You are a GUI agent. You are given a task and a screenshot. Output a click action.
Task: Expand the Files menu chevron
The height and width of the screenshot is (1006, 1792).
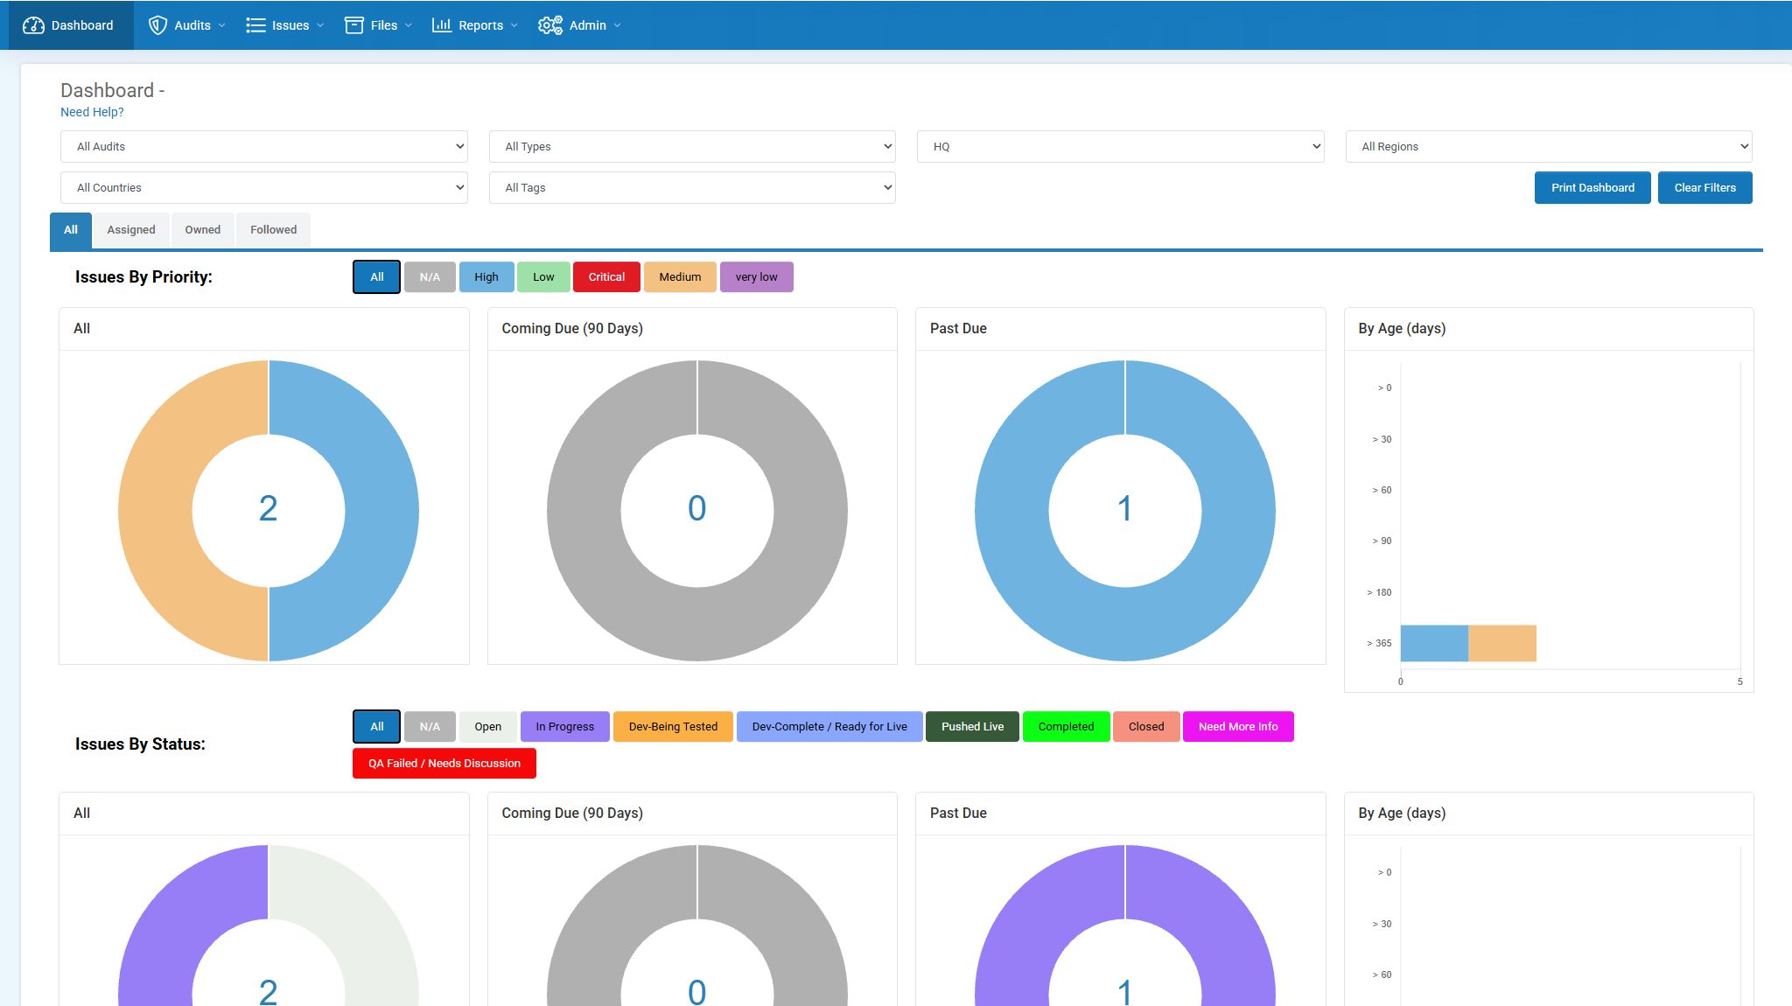[x=409, y=26]
